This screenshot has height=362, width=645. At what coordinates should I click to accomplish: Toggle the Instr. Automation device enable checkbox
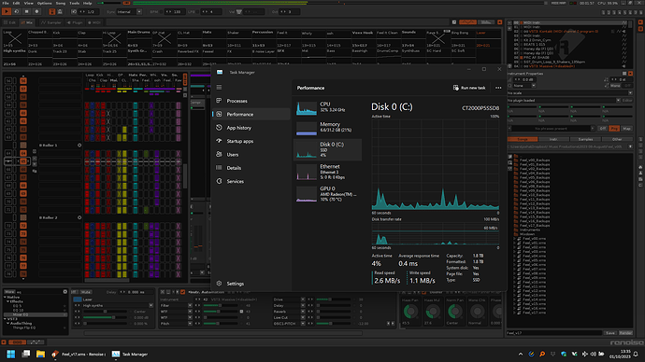[x=182, y=292]
